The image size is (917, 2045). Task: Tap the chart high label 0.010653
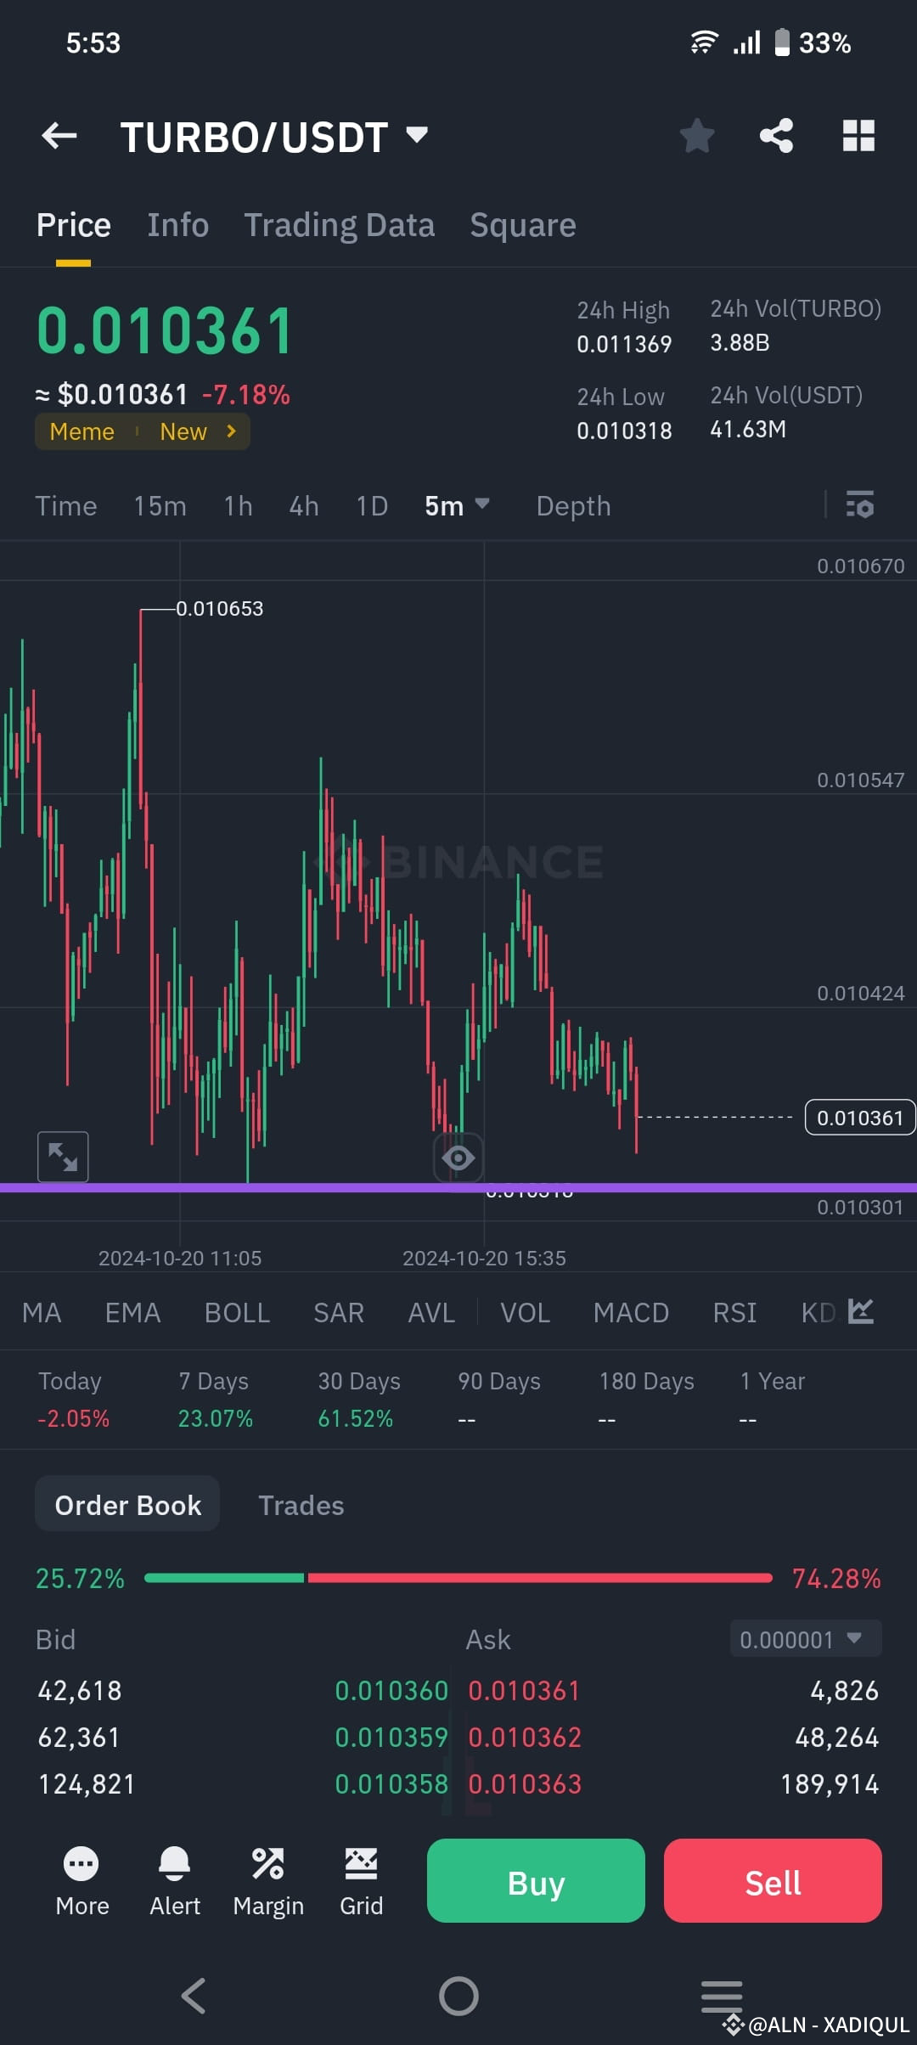(x=219, y=608)
